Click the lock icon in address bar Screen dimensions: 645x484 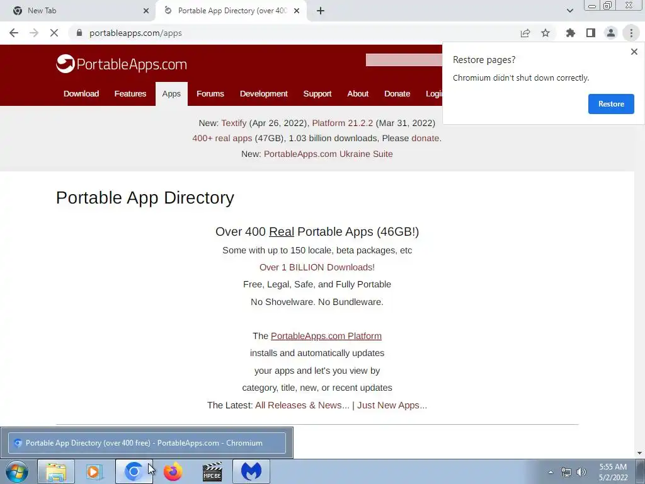(79, 33)
